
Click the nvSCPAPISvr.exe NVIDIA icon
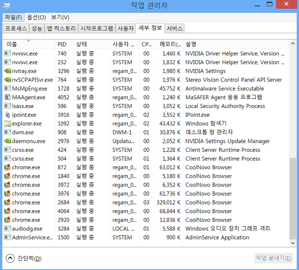pos(7,80)
